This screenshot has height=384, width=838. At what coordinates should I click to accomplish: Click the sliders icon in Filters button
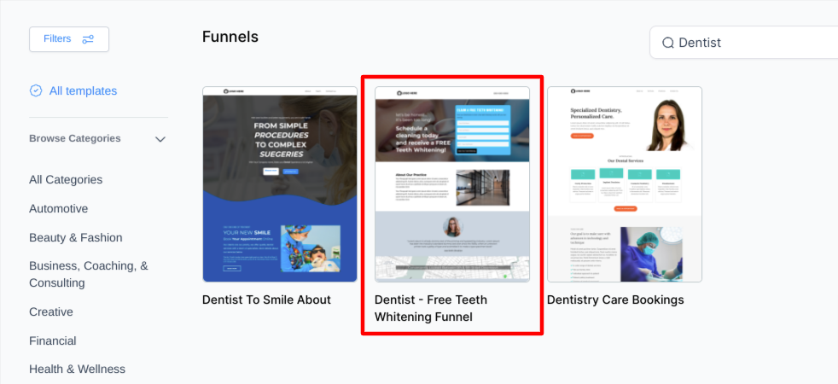[88, 39]
